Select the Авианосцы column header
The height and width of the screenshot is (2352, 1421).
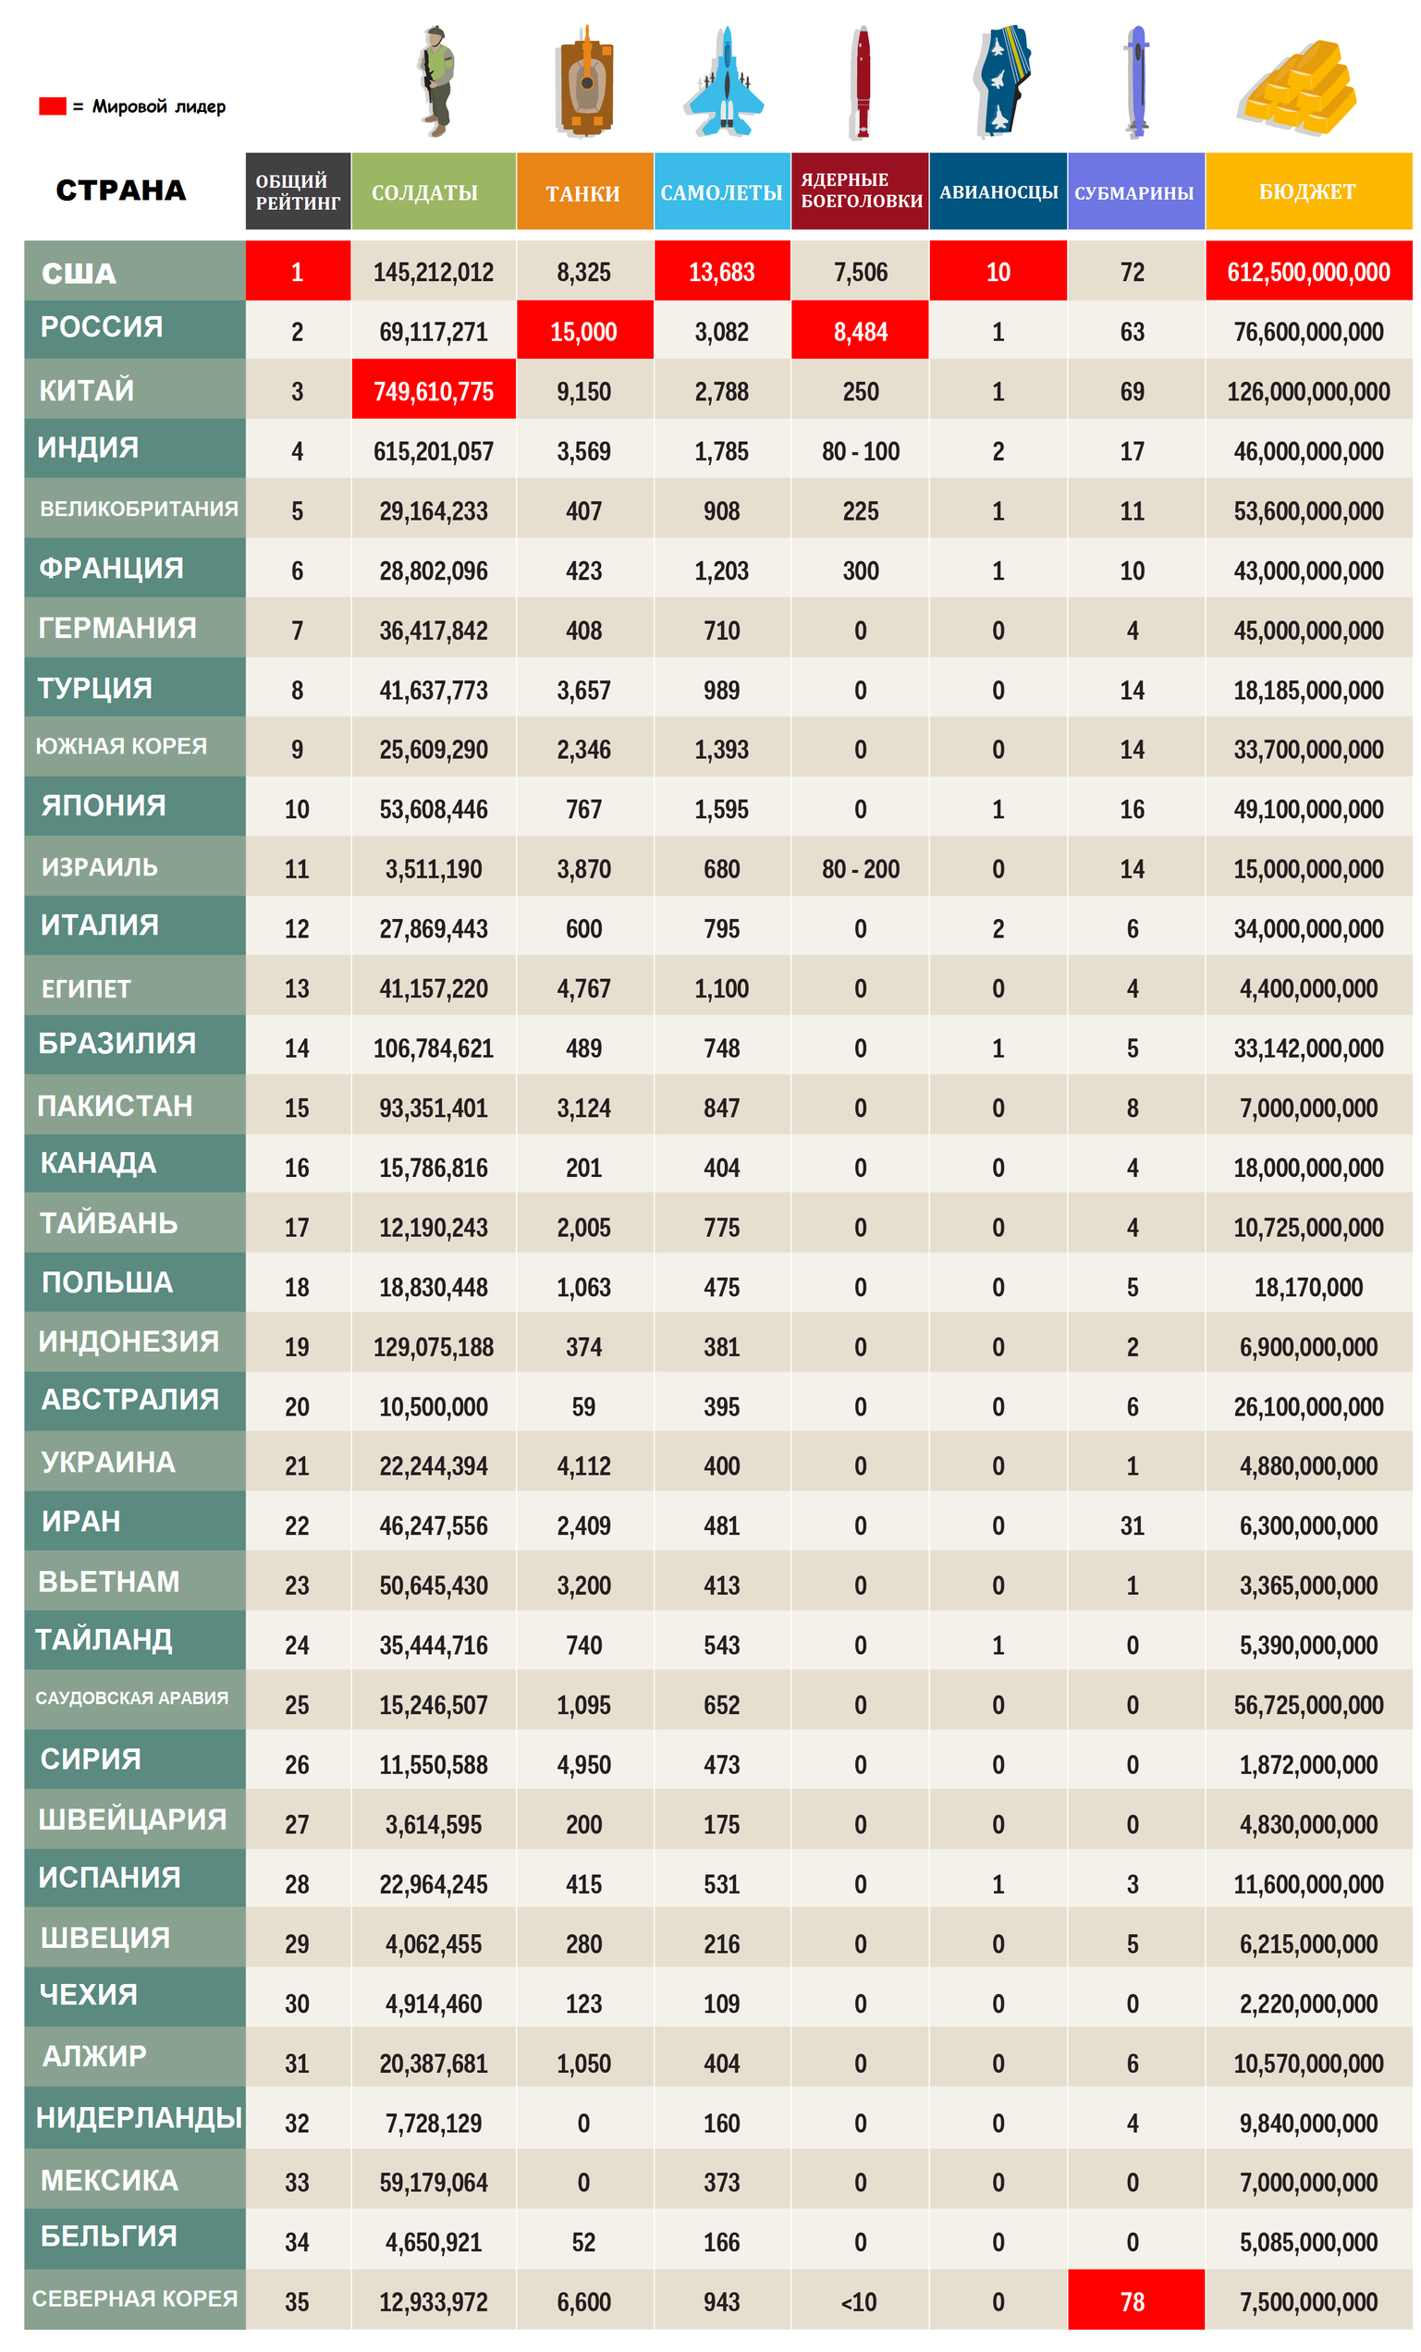click(x=998, y=190)
